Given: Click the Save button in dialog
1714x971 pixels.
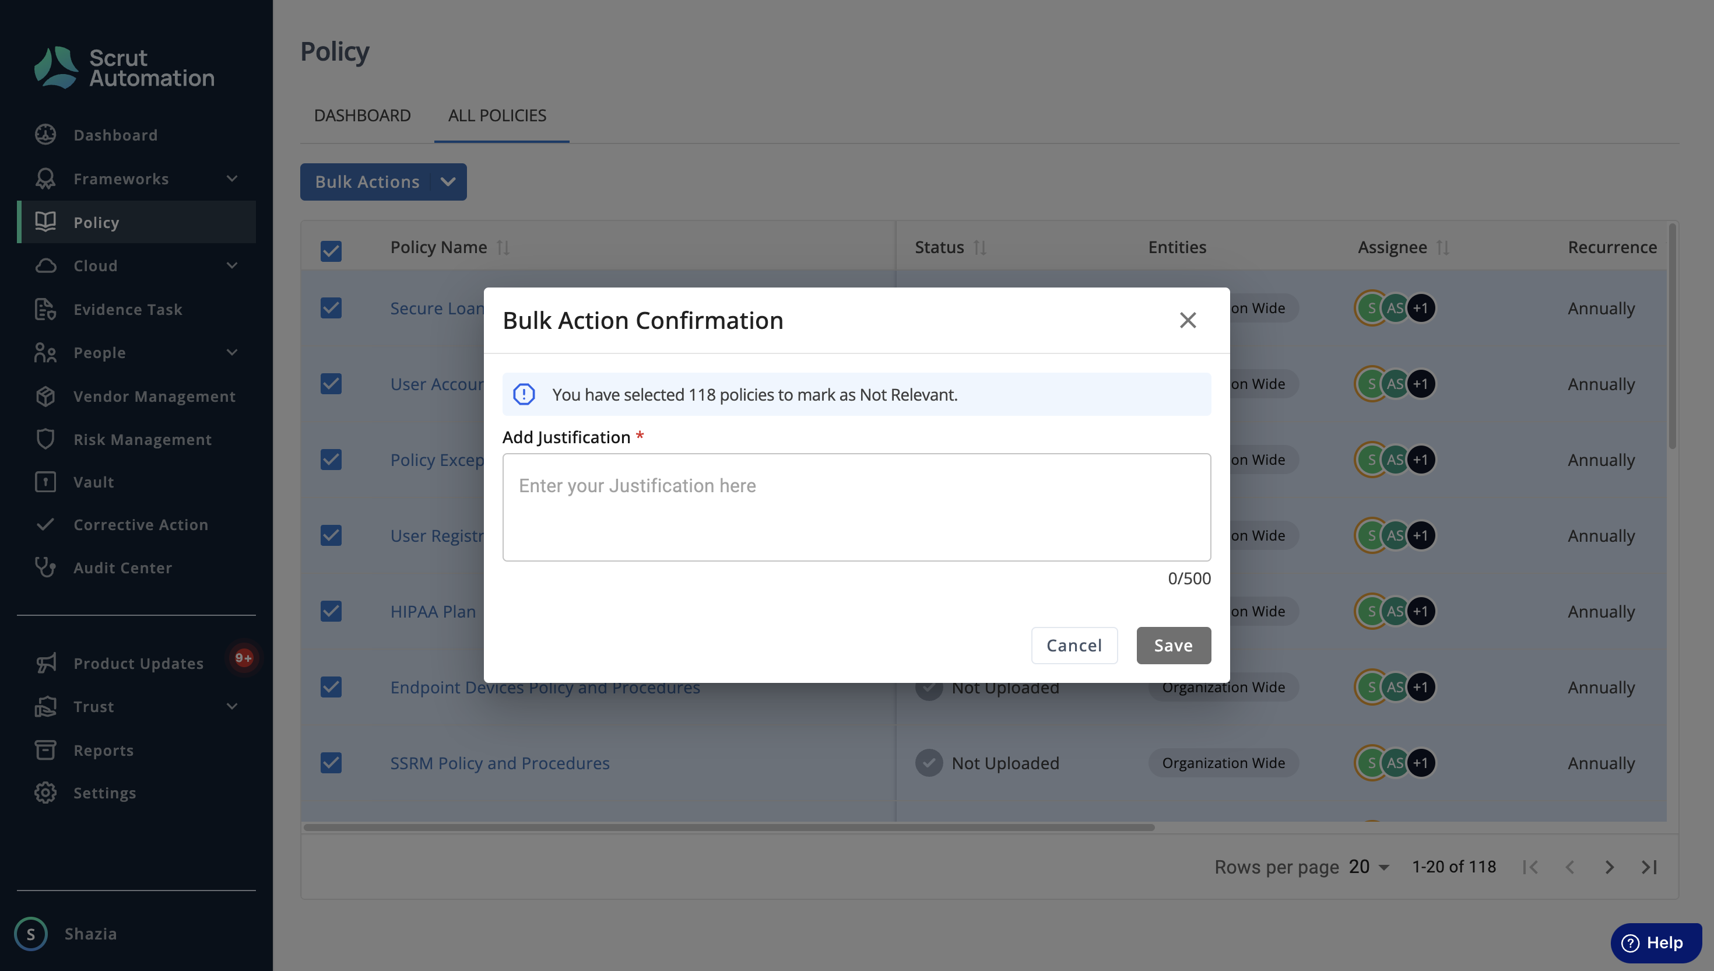Looking at the screenshot, I should 1174,645.
